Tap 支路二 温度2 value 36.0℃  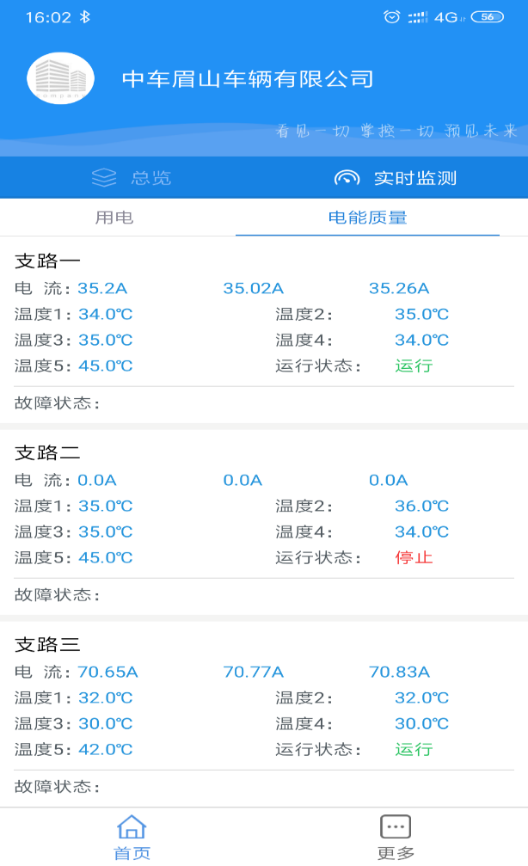click(421, 506)
